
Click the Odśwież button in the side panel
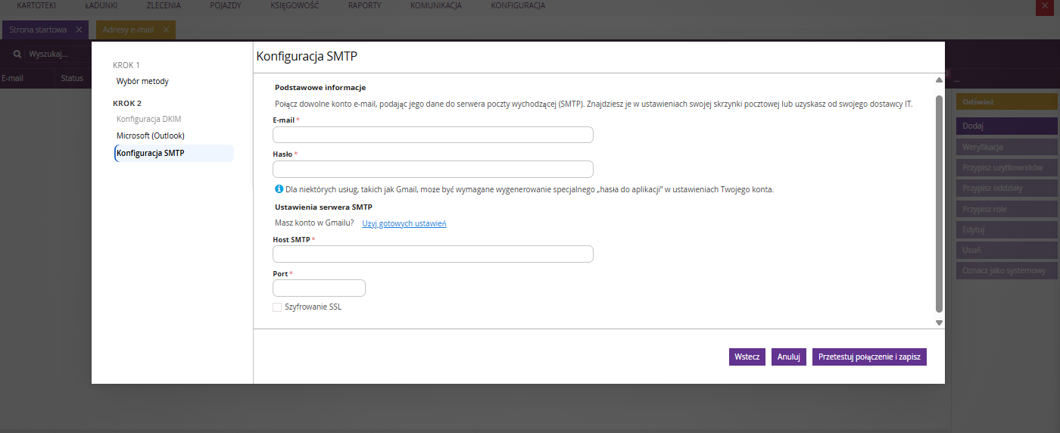(1006, 101)
